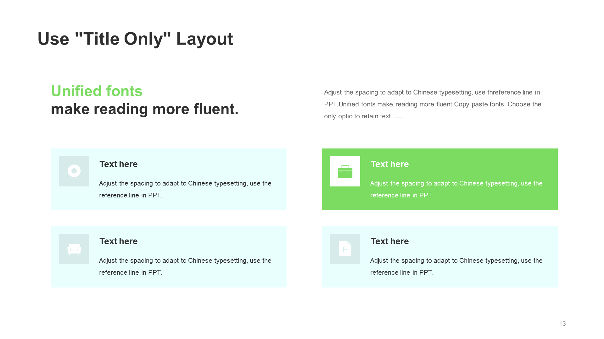Viewport: 604px width, 339px height.
Task: Click the webcam icon in first card
Action: coord(74,171)
